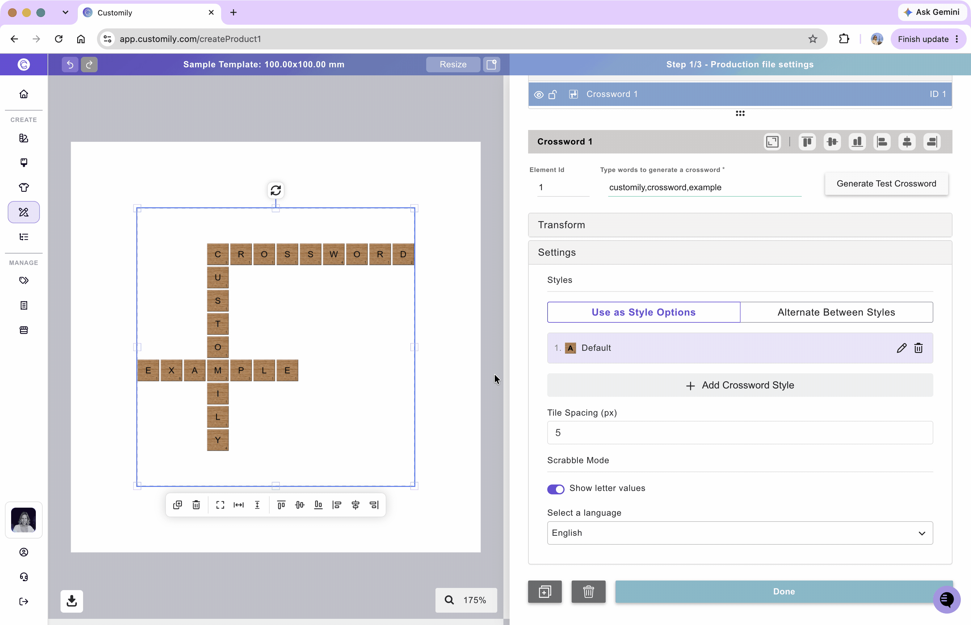Click the Customily browser tab
The image size is (971, 625).
149,13
